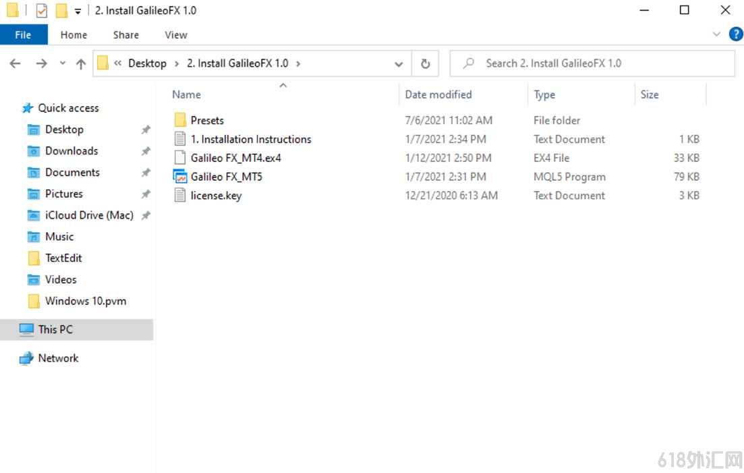Click the pin icon beside Desktop

tap(146, 130)
